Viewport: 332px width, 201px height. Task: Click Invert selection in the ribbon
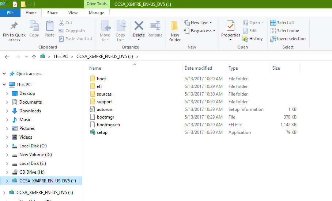coord(288,39)
